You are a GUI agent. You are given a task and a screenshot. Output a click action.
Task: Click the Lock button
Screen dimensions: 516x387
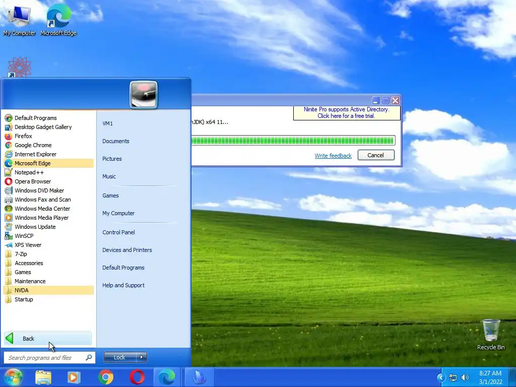120,357
